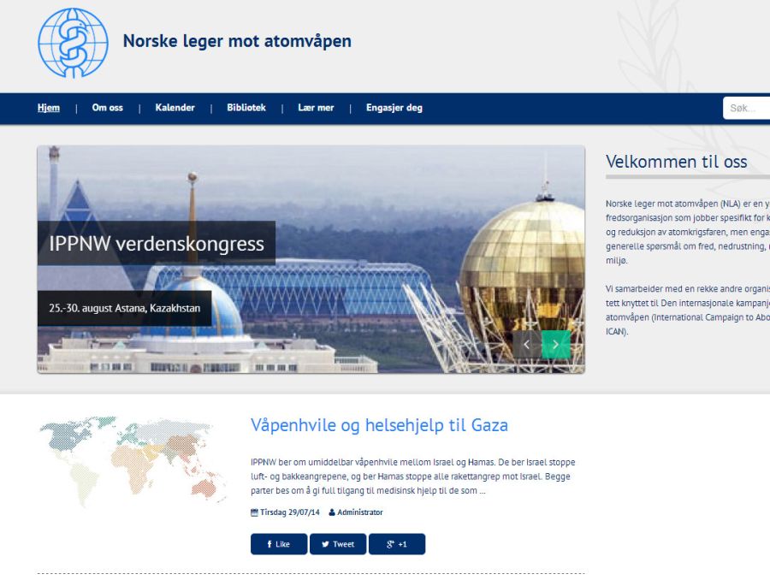Click the green next arrow on the slider
The height and width of the screenshot is (586, 770).
556,342
